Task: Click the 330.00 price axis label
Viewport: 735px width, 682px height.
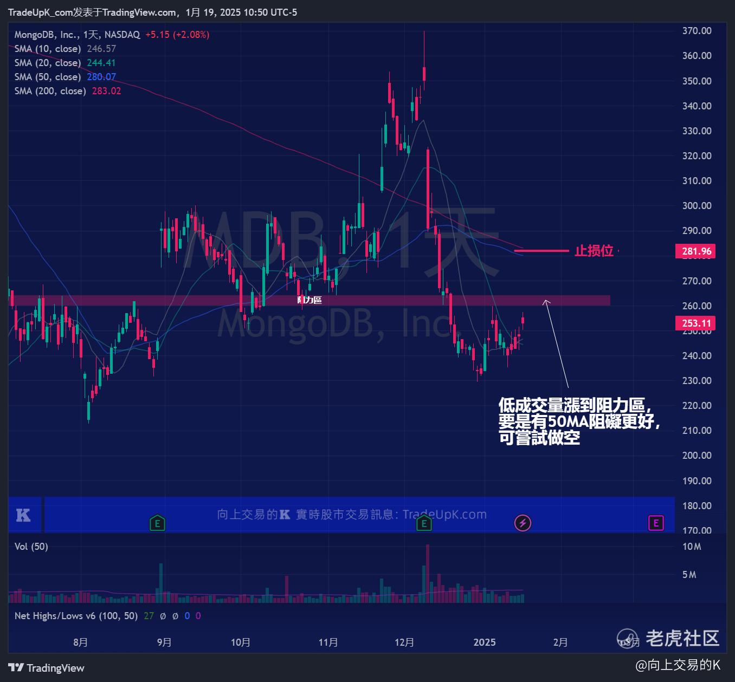Action: 697,131
